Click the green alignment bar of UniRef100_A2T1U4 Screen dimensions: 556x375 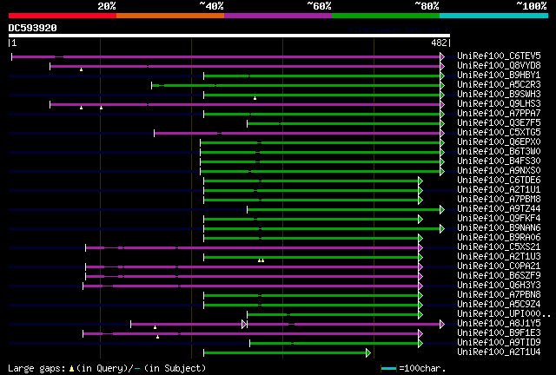point(286,353)
